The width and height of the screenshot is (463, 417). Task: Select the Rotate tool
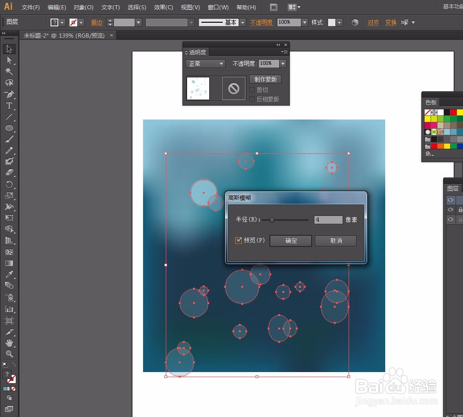(9, 184)
